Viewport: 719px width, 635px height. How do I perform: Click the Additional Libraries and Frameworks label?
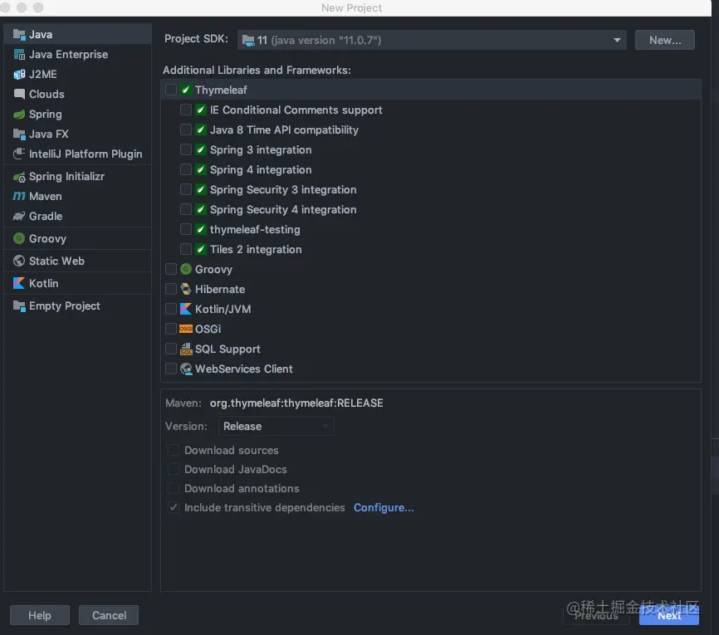(x=257, y=71)
